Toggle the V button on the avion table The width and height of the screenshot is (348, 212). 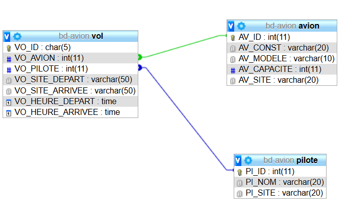pos(231,26)
